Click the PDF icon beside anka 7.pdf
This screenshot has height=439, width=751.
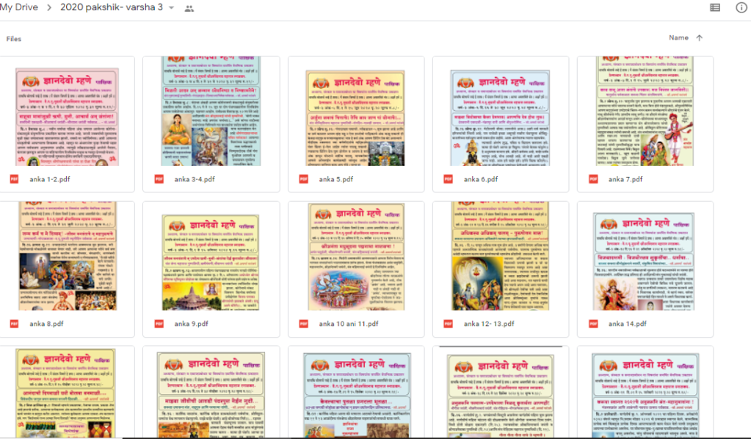592,179
